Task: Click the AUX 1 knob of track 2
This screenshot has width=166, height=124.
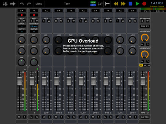Action: point(34,40)
